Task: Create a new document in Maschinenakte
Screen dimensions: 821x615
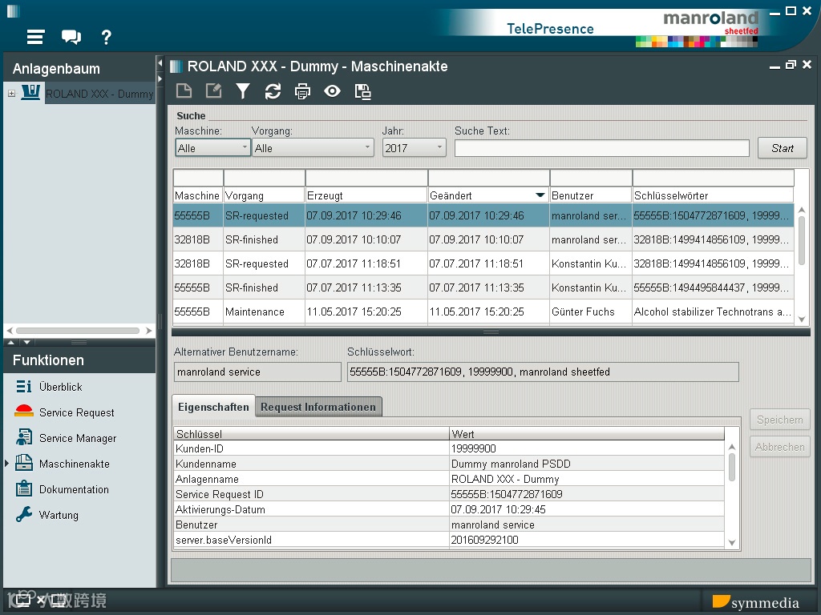Action: point(184,91)
